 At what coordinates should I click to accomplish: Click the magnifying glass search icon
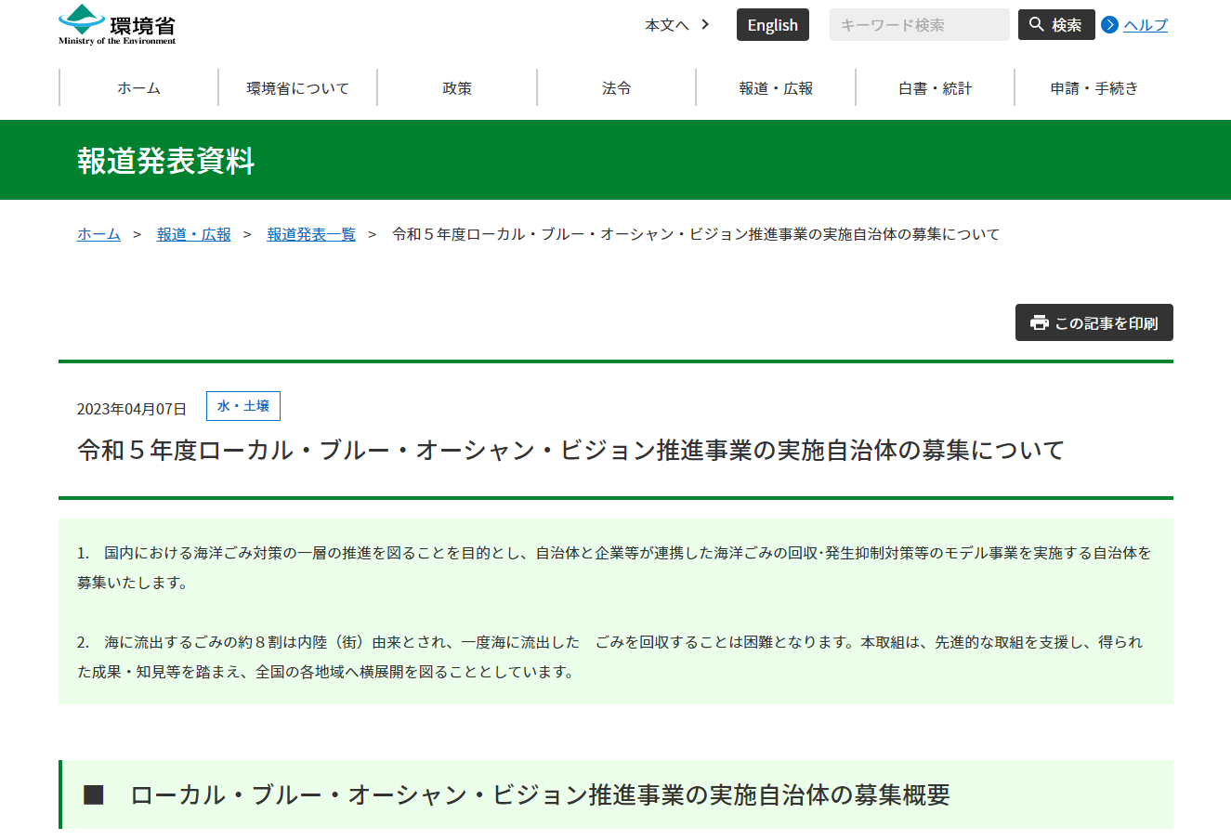1037,25
